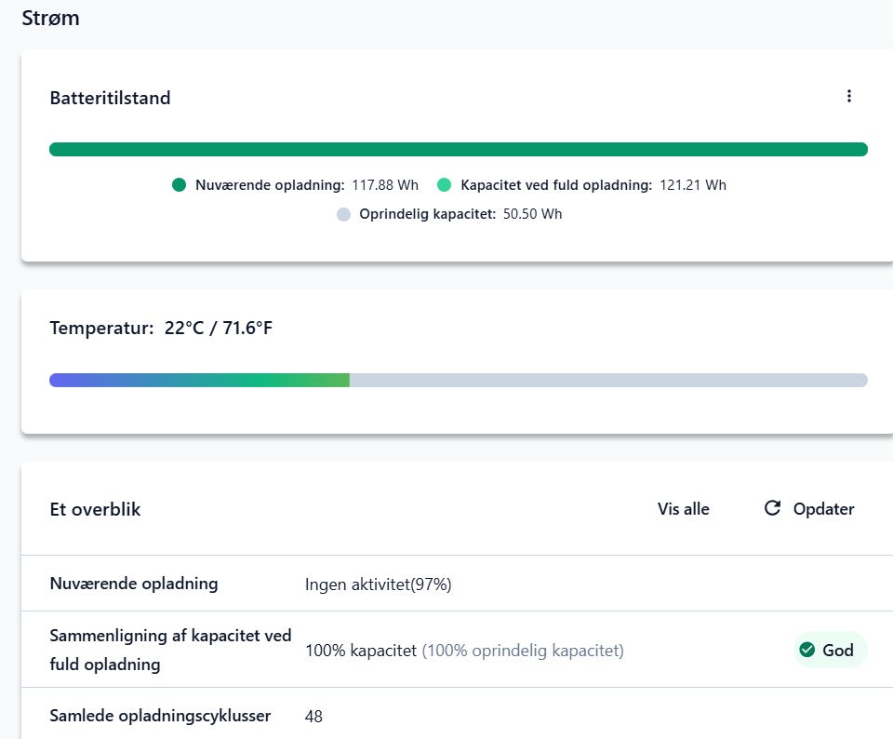This screenshot has width=893, height=739.
Task: Click the green checkmark icon in God badge
Action: [807, 650]
